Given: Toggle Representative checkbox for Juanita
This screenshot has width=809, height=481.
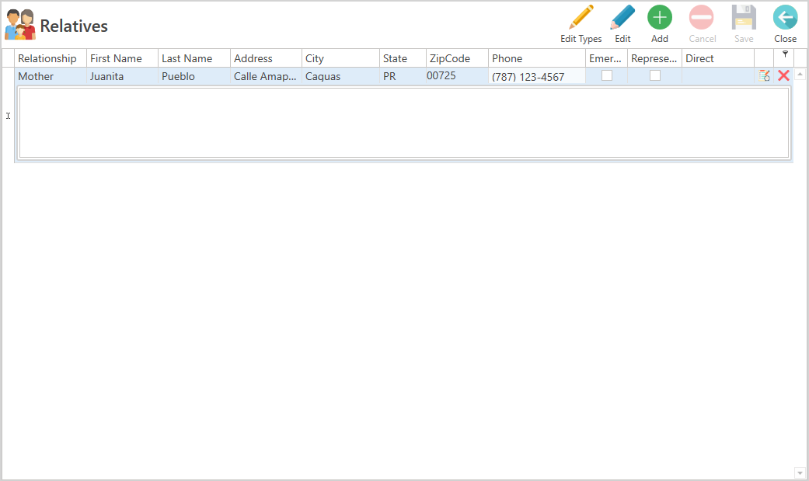Looking at the screenshot, I should click(654, 75).
